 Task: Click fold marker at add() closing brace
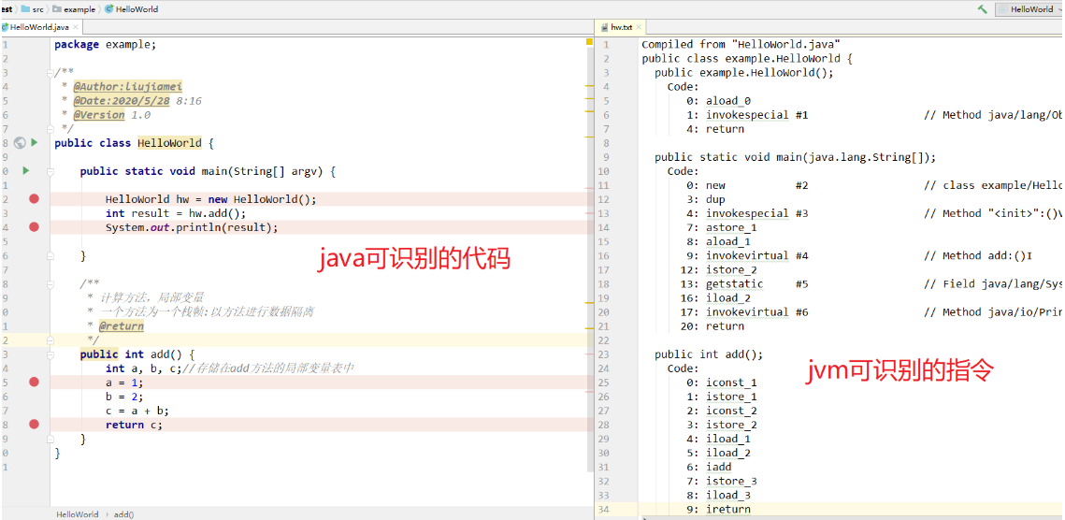(x=50, y=439)
